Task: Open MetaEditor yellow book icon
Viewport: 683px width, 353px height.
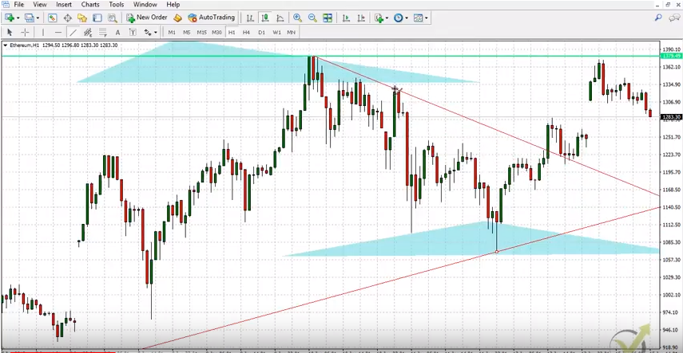Action: coord(177,18)
